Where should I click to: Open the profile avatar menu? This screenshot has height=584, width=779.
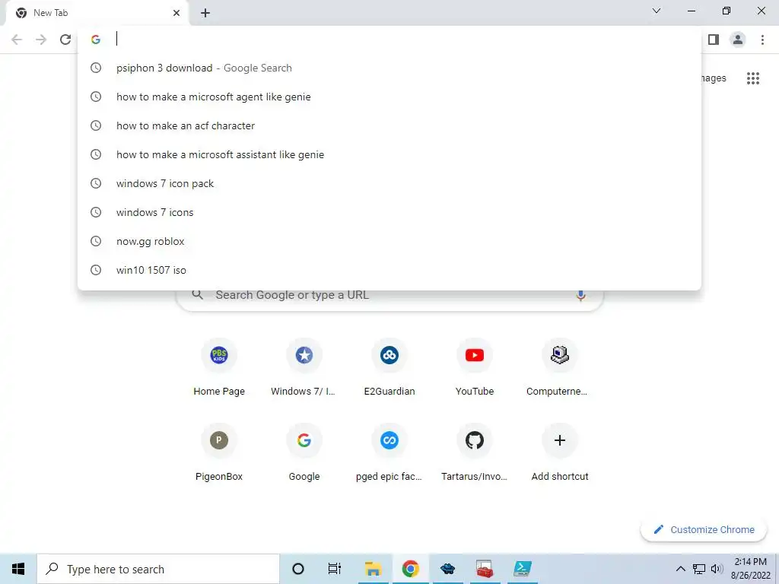pos(738,40)
